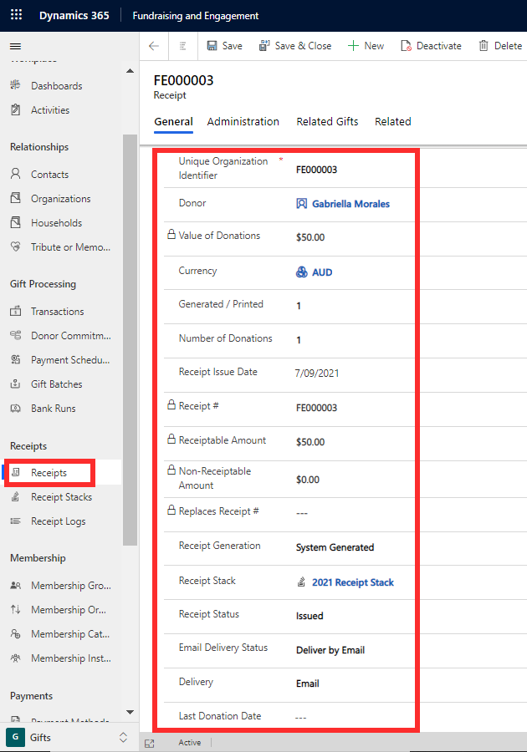527x752 pixels.
Task: Click the Organizations sidebar icon
Action: (15, 198)
